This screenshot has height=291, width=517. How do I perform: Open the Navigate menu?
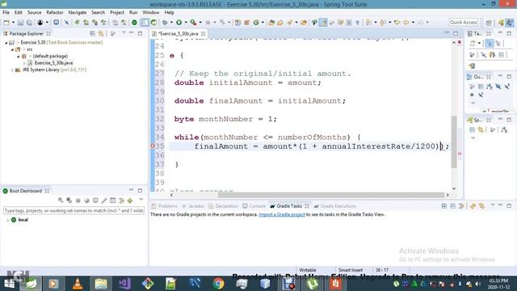pos(78,13)
